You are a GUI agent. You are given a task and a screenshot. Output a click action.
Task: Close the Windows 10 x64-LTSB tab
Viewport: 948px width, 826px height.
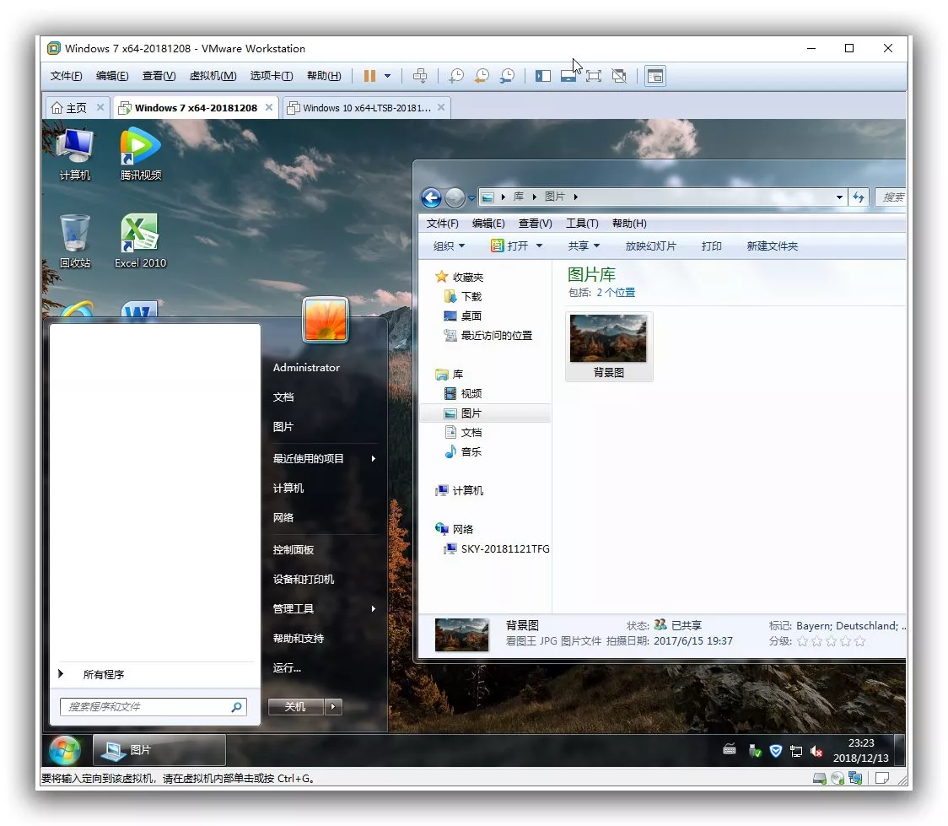click(x=441, y=107)
